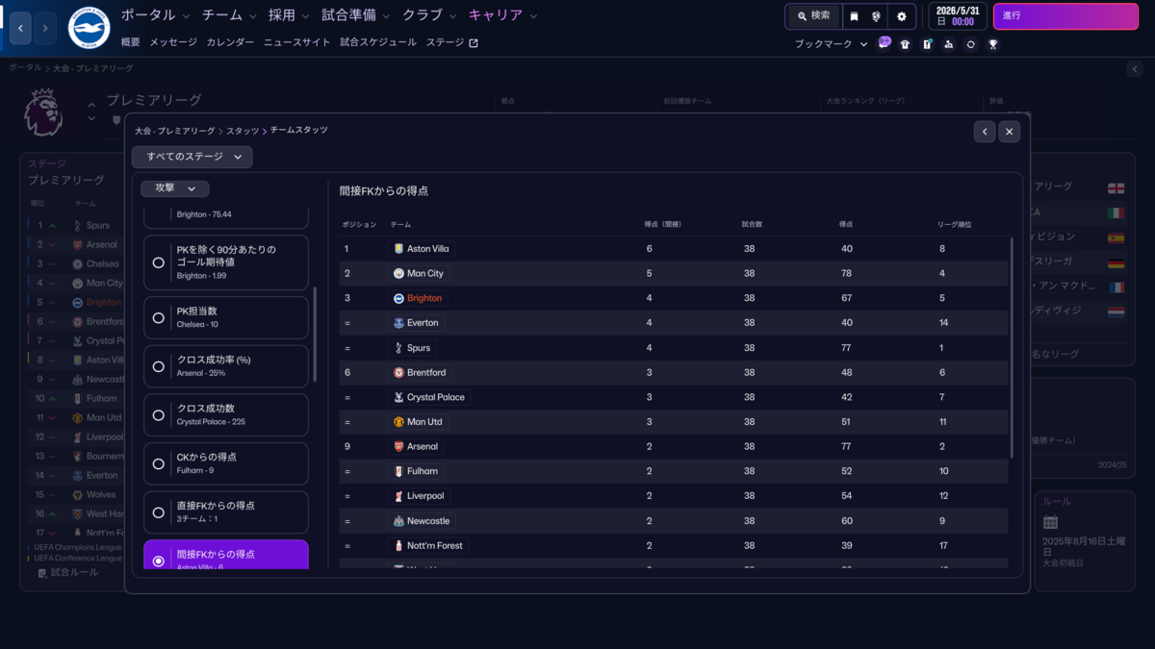Image resolution: width=1155 pixels, height=649 pixels.
Task: Click the stats table vertical scrollbar
Action: pos(1011,346)
